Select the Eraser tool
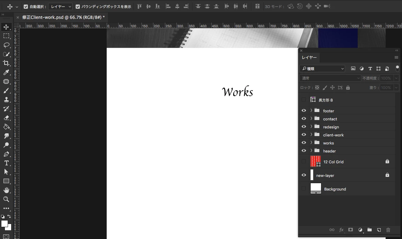The height and width of the screenshot is (239, 402). [x=6, y=118]
